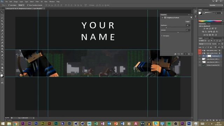The width and height of the screenshot is (224, 126).
Task: Toggle Quick Mask mode icon
Action: pos(2,80)
